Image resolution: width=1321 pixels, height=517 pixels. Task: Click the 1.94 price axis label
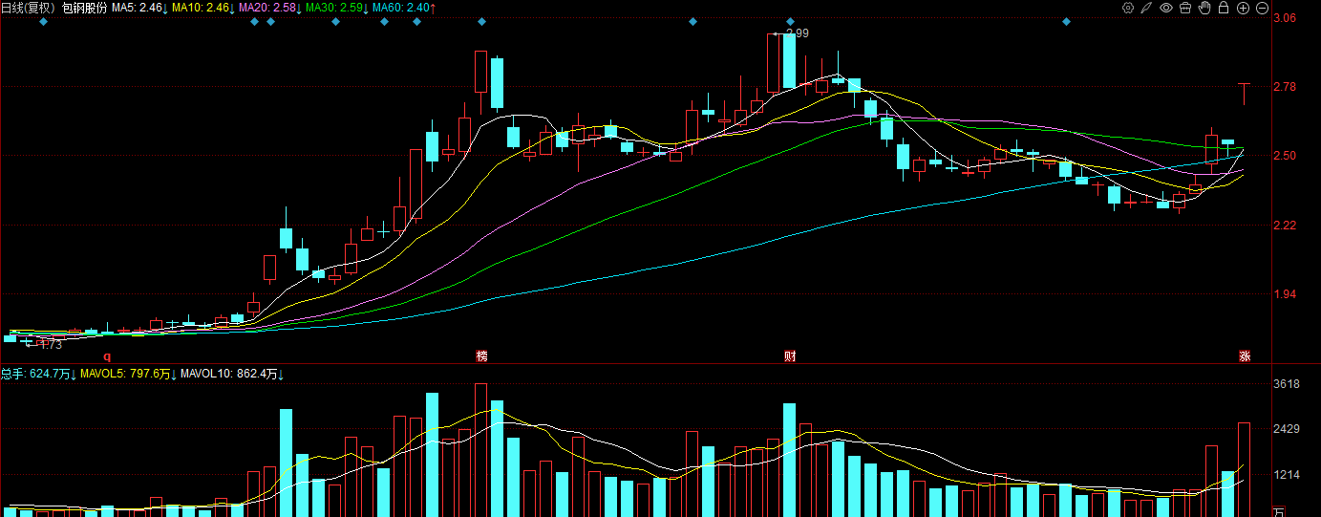click(1285, 294)
